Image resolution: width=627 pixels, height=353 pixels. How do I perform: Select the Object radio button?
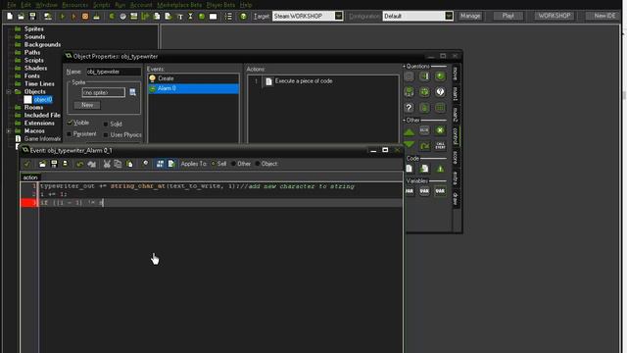click(257, 164)
